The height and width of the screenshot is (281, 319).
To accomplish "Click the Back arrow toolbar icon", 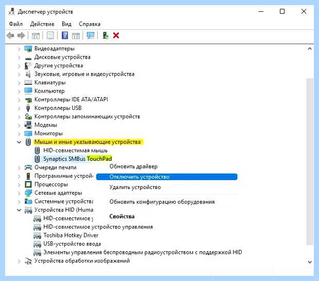I will [10, 35].
